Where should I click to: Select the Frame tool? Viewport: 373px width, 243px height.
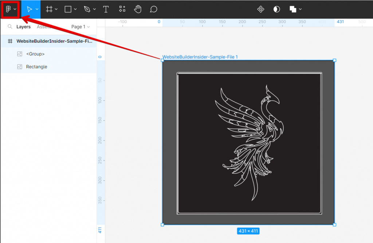(x=49, y=9)
